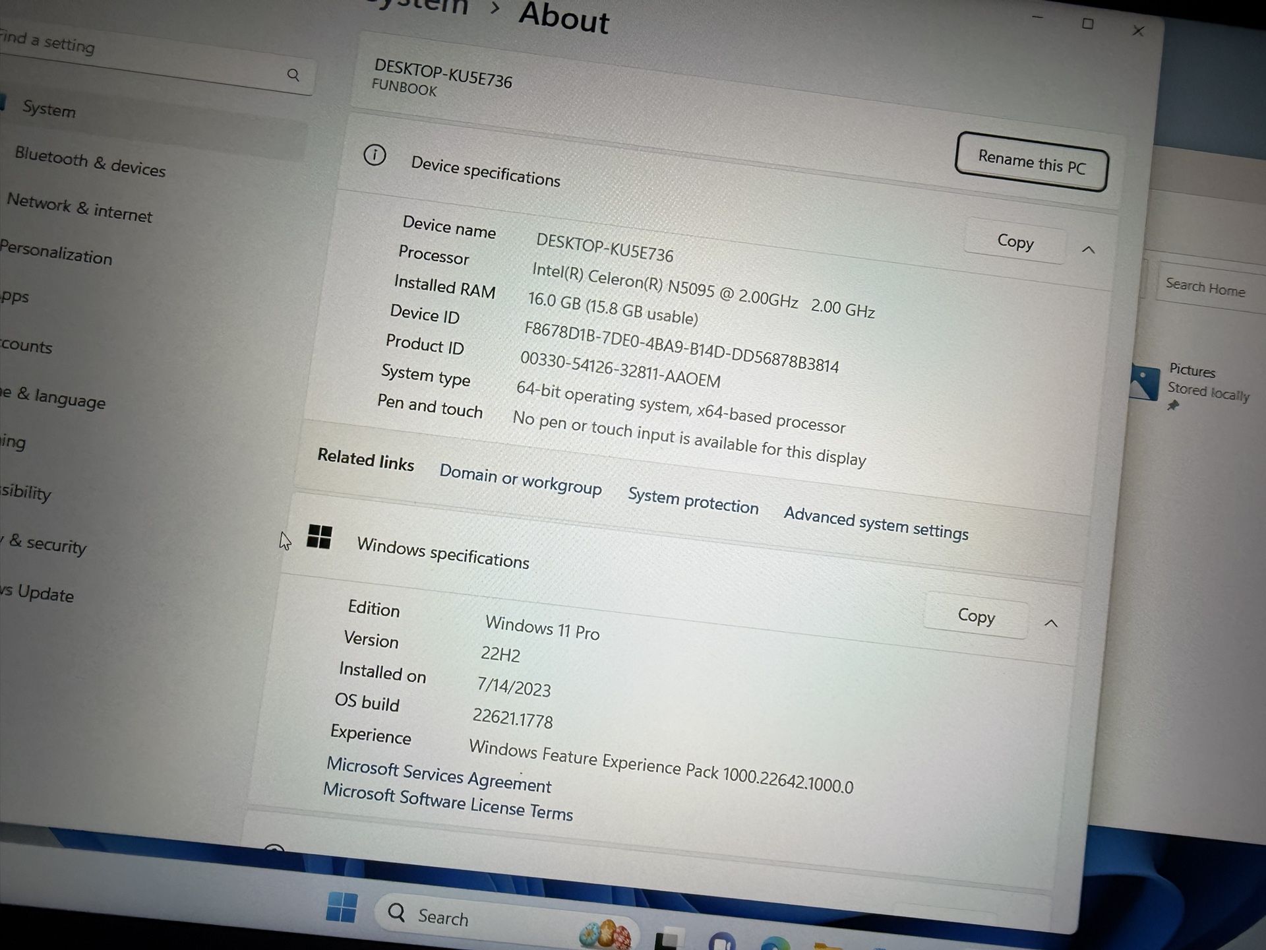Select Personalization in the sidebar
Image resolution: width=1266 pixels, height=950 pixels.
55,252
